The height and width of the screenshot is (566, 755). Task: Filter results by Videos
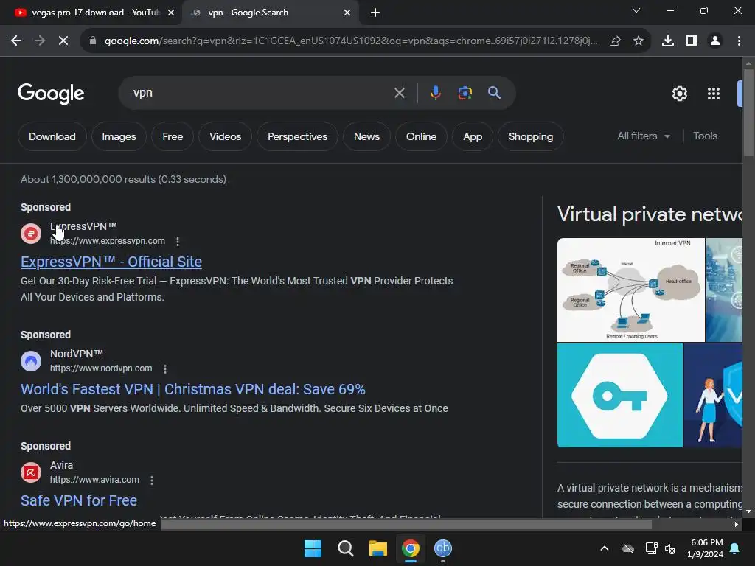(225, 136)
